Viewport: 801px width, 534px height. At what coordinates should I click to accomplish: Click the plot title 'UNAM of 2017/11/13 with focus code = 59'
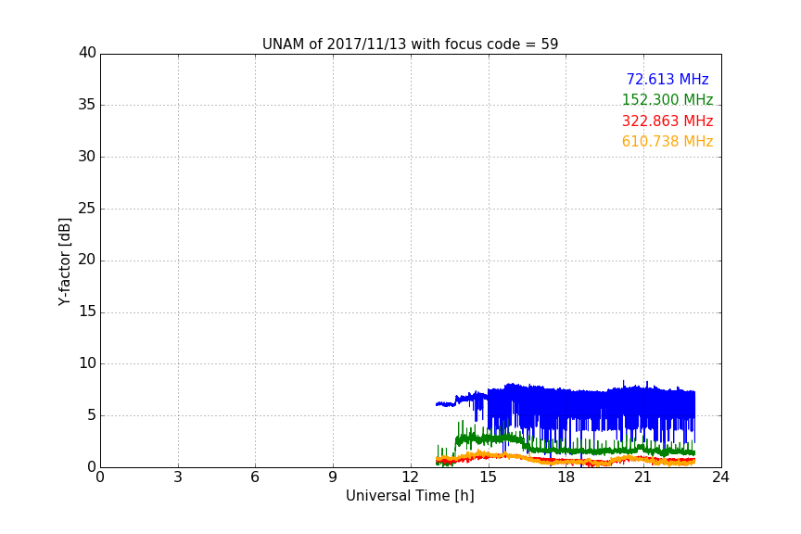click(410, 44)
